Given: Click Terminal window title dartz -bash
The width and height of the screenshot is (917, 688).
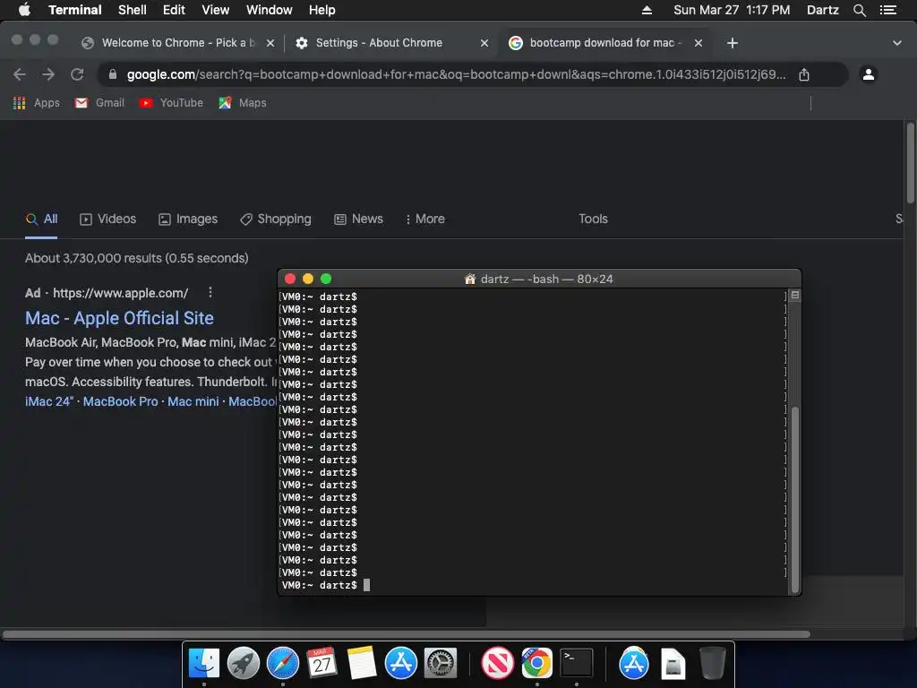Looking at the screenshot, I should (x=538, y=279).
